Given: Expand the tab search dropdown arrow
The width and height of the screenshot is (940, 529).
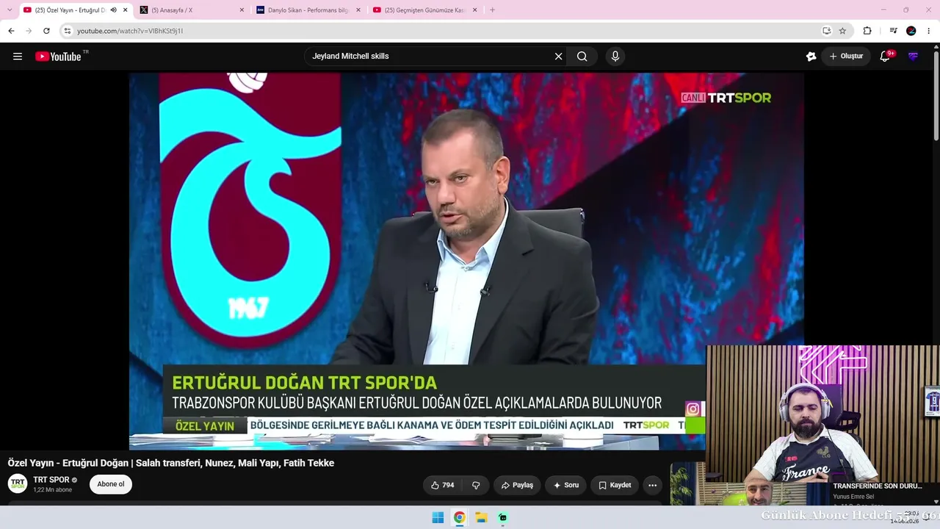Looking at the screenshot, I should [x=10, y=10].
